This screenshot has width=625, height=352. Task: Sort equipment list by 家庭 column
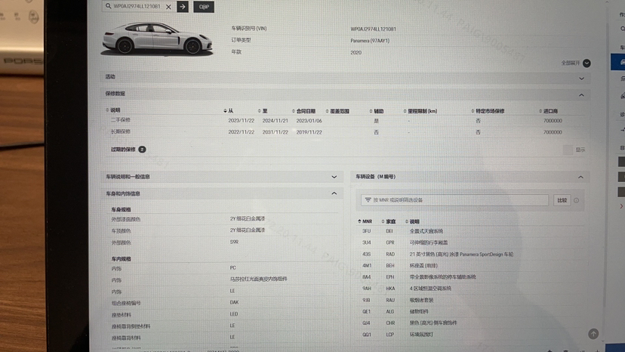(389, 221)
